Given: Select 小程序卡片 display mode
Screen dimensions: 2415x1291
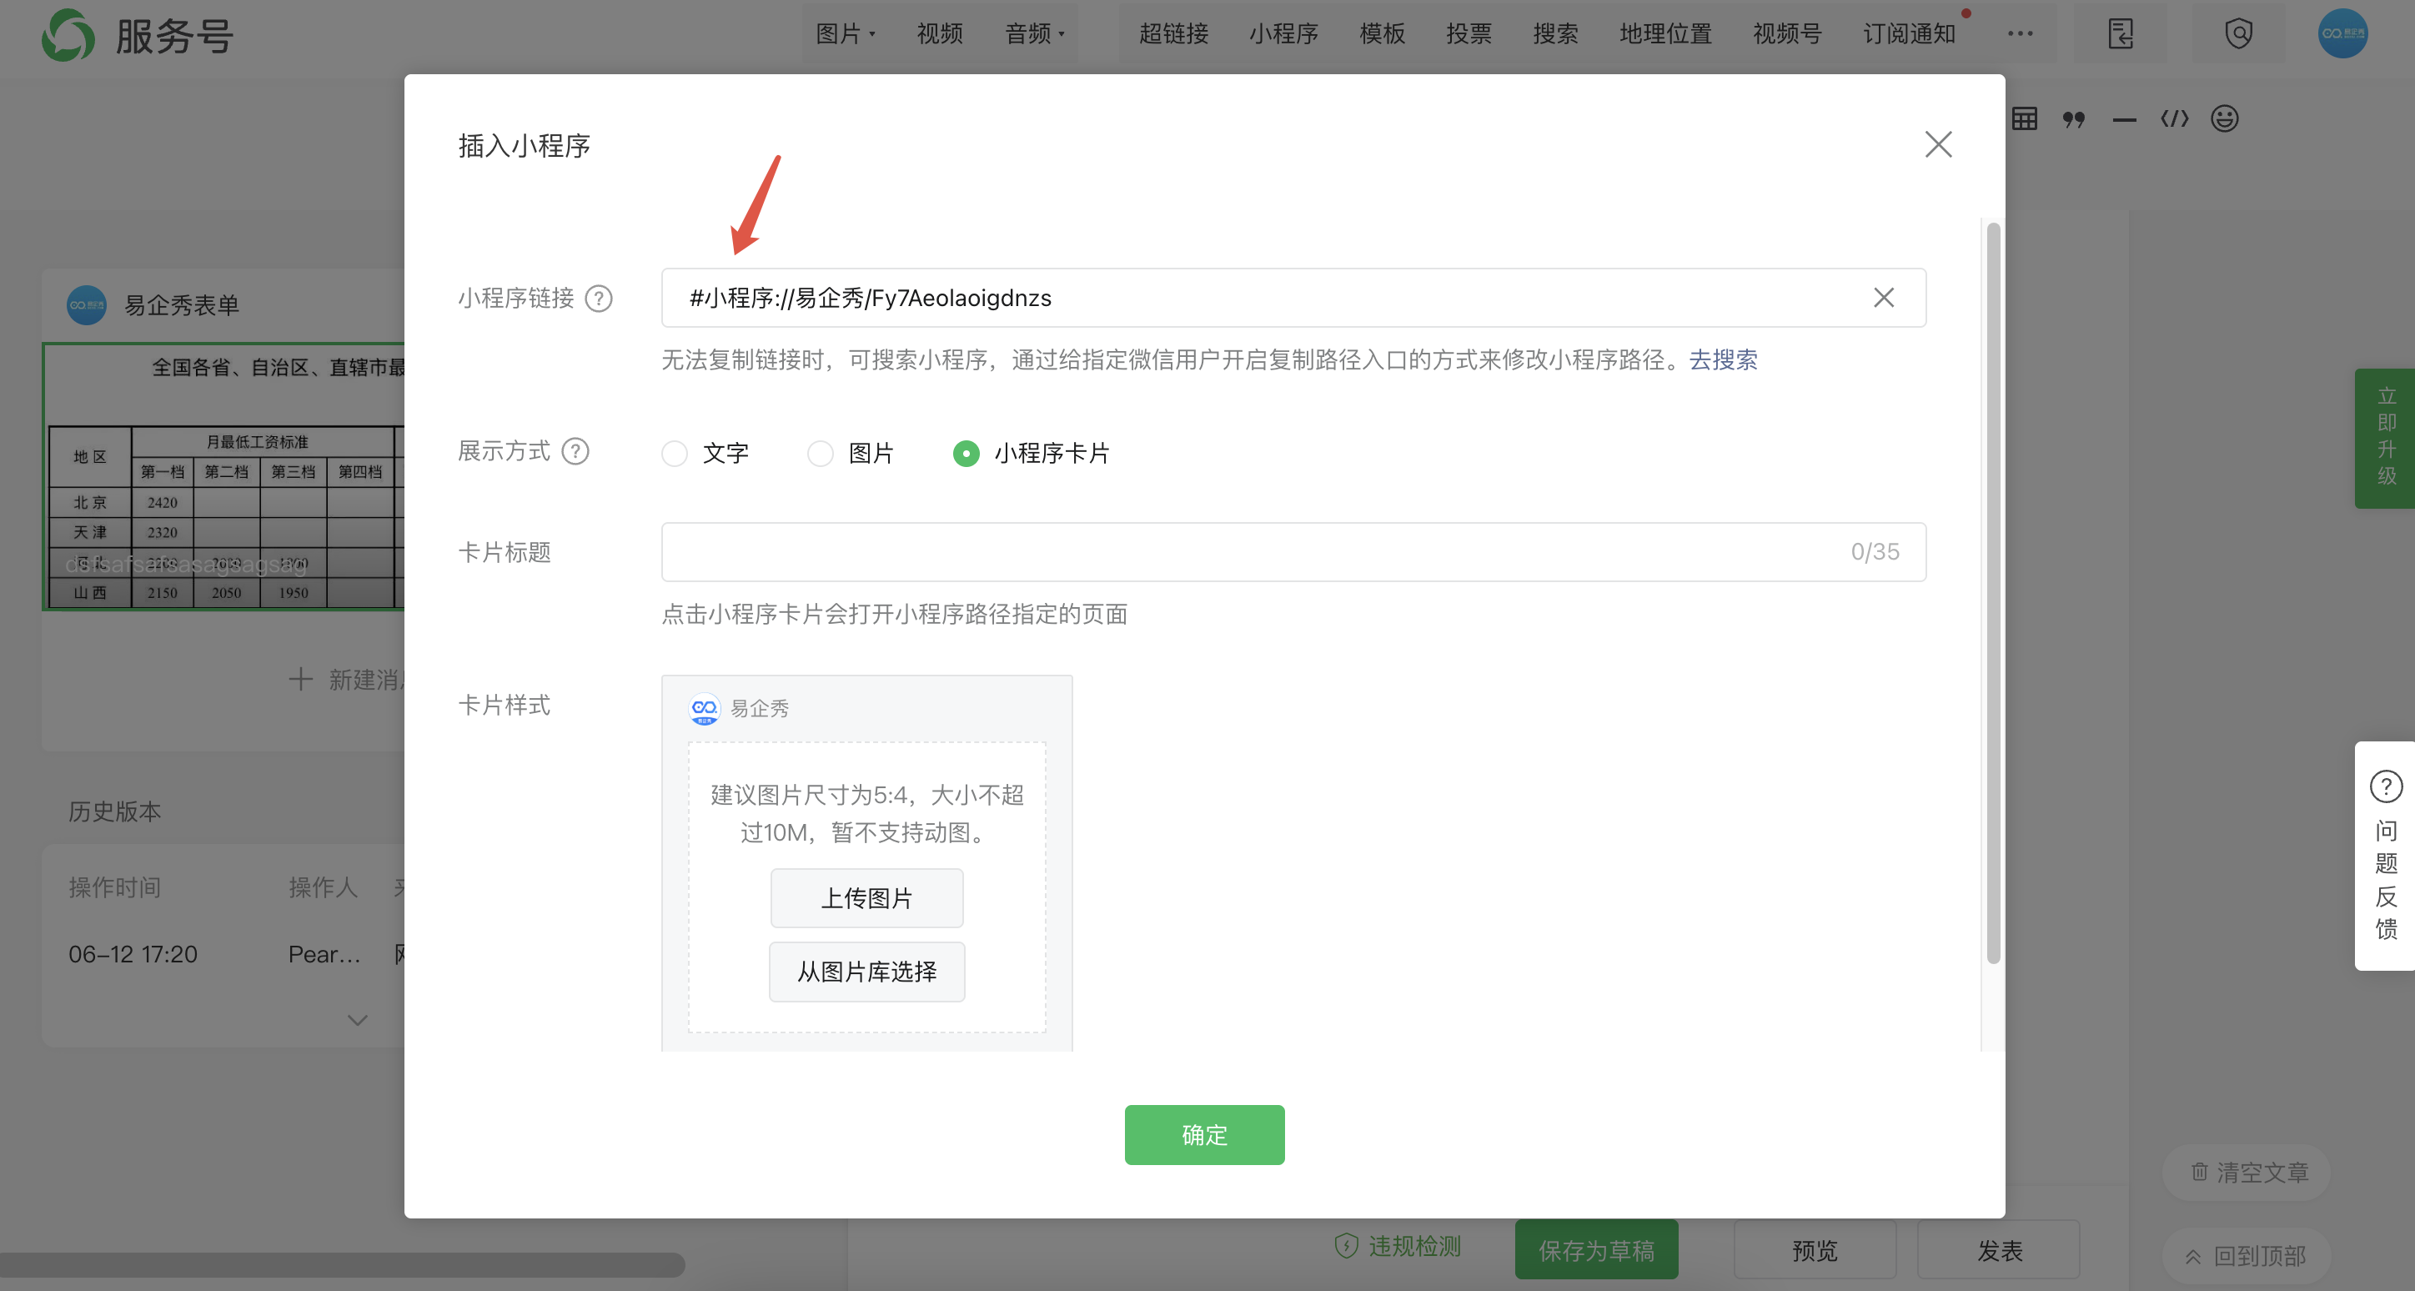Looking at the screenshot, I should (x=966, y=454).
